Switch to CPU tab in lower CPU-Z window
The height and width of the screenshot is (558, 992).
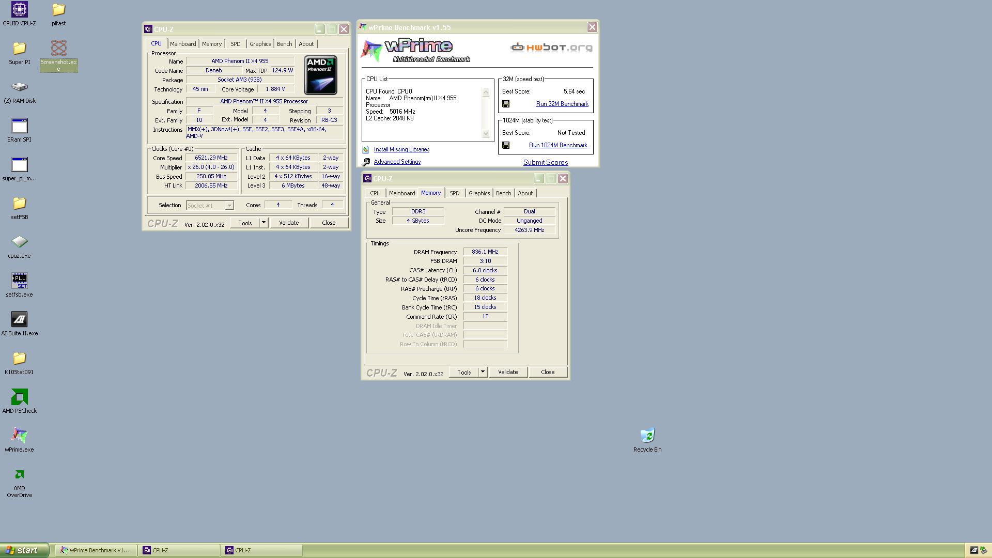375,193
